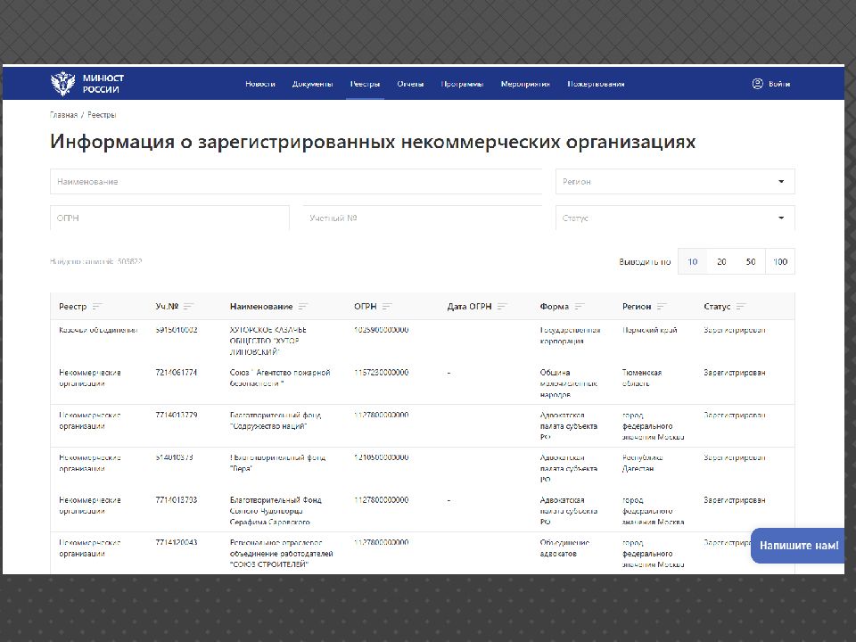This screenshot has height=642, width=856.
Task: Show 100 records per page
Action: click(780, 261)
